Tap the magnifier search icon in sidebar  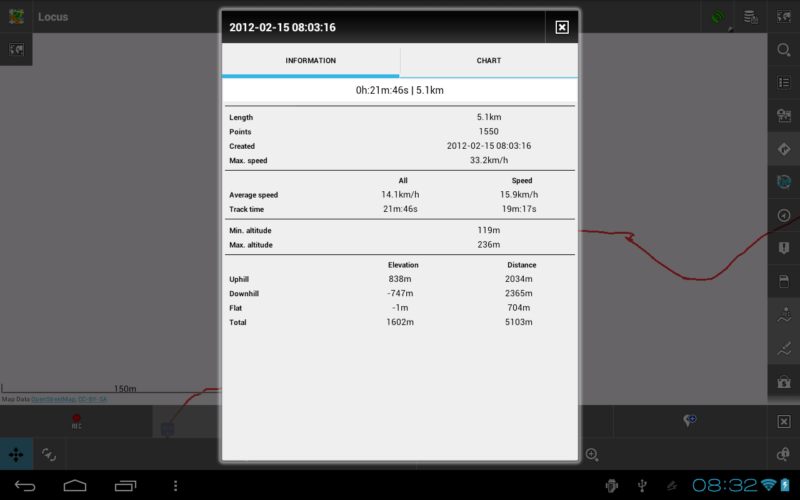pos(784,50)
